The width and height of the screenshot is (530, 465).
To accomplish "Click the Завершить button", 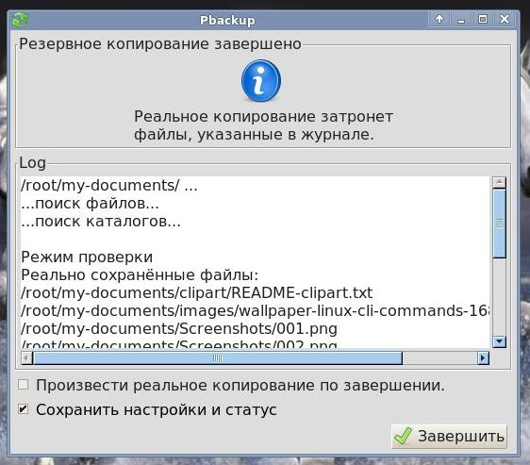I will tap(449, 437).
